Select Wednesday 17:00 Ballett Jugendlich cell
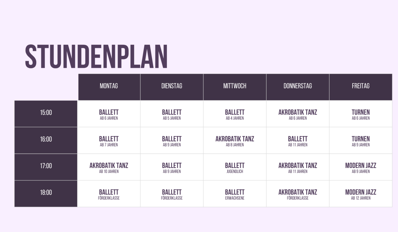398x232 pixels. click(235, 167)
